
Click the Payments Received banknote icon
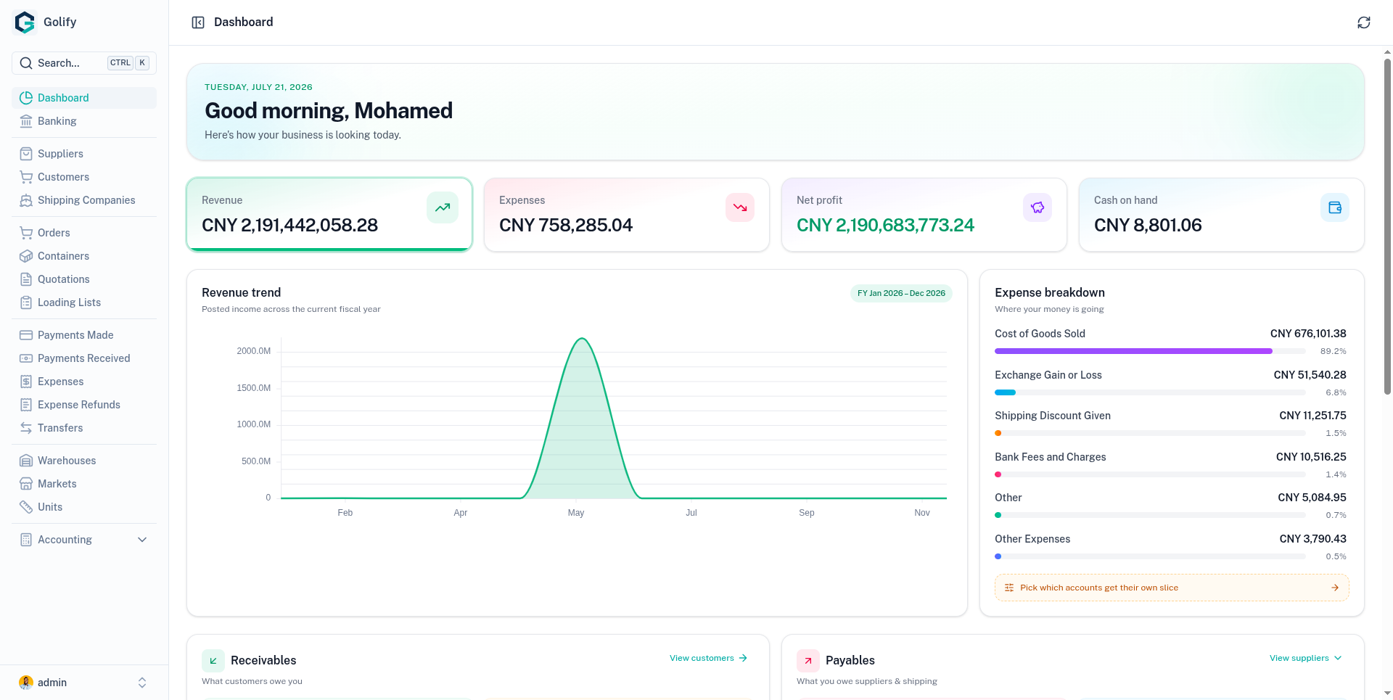[x=26, y=358]
